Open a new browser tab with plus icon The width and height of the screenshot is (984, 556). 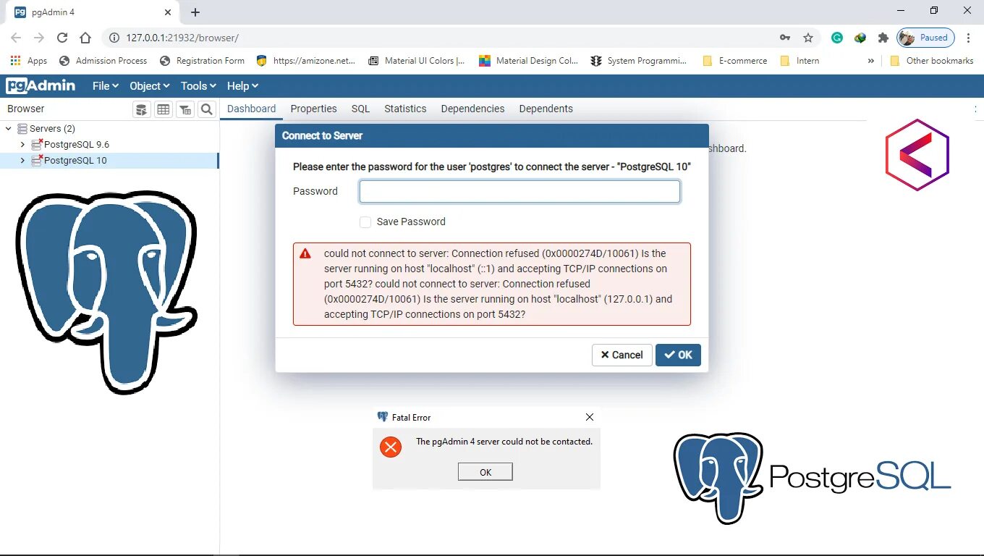pyautogui.click(x=195, y=12)
